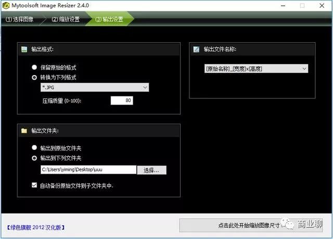Screen dimensions: 333x239
Task: Go to step (2) 缩放设置 tab
Action: 66,19
